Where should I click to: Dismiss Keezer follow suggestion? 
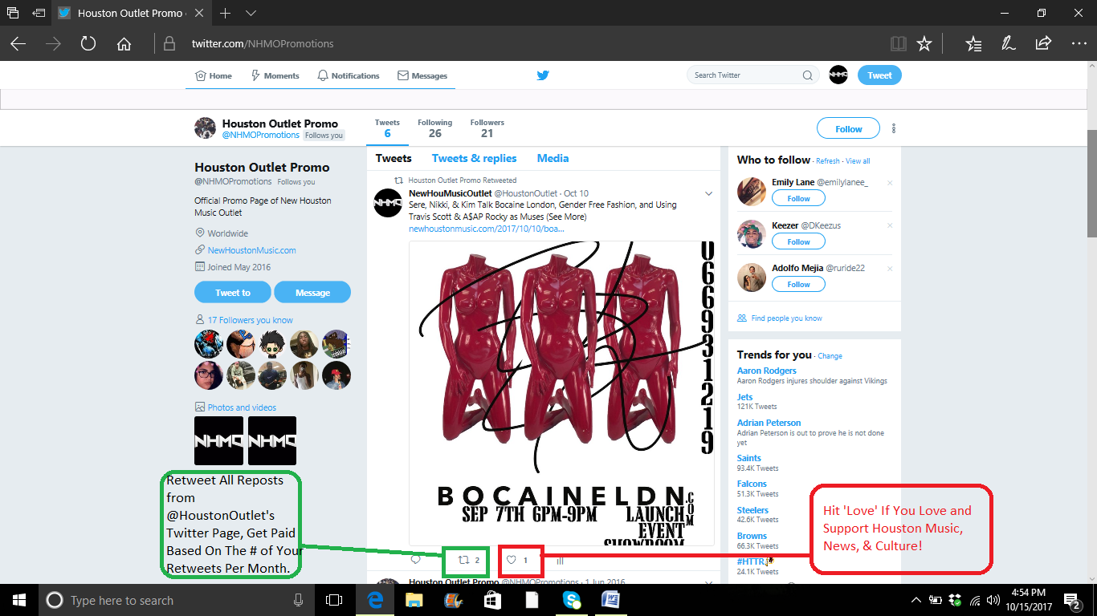pyautogui.click(x=889, y=226)
